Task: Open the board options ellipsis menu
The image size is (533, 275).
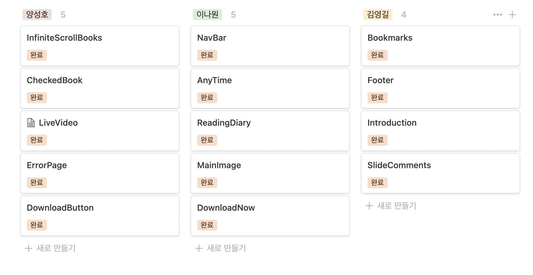Action: coord(498,14)
